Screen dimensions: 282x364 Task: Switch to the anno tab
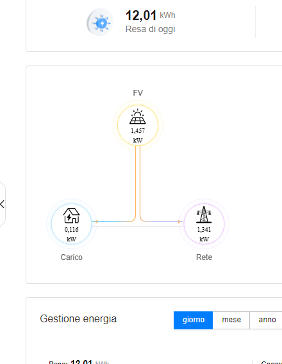[267, 320]
